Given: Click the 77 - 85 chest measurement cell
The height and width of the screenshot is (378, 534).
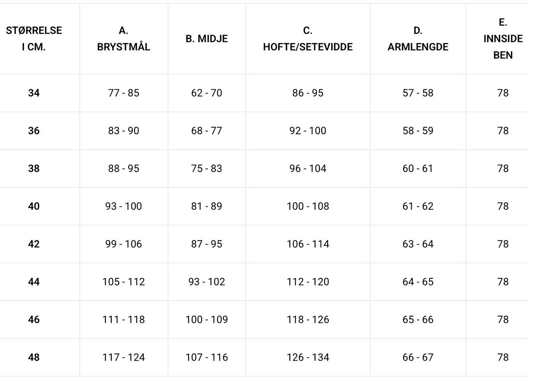Looking at the screenshot, I should coord(124,93).
